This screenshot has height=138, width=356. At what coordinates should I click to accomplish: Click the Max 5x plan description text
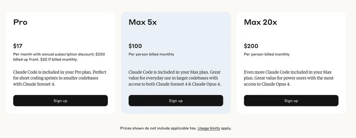pyautogui.click(x=175, y=78)
